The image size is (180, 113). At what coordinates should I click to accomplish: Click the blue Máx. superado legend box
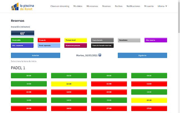pos(22,45)
